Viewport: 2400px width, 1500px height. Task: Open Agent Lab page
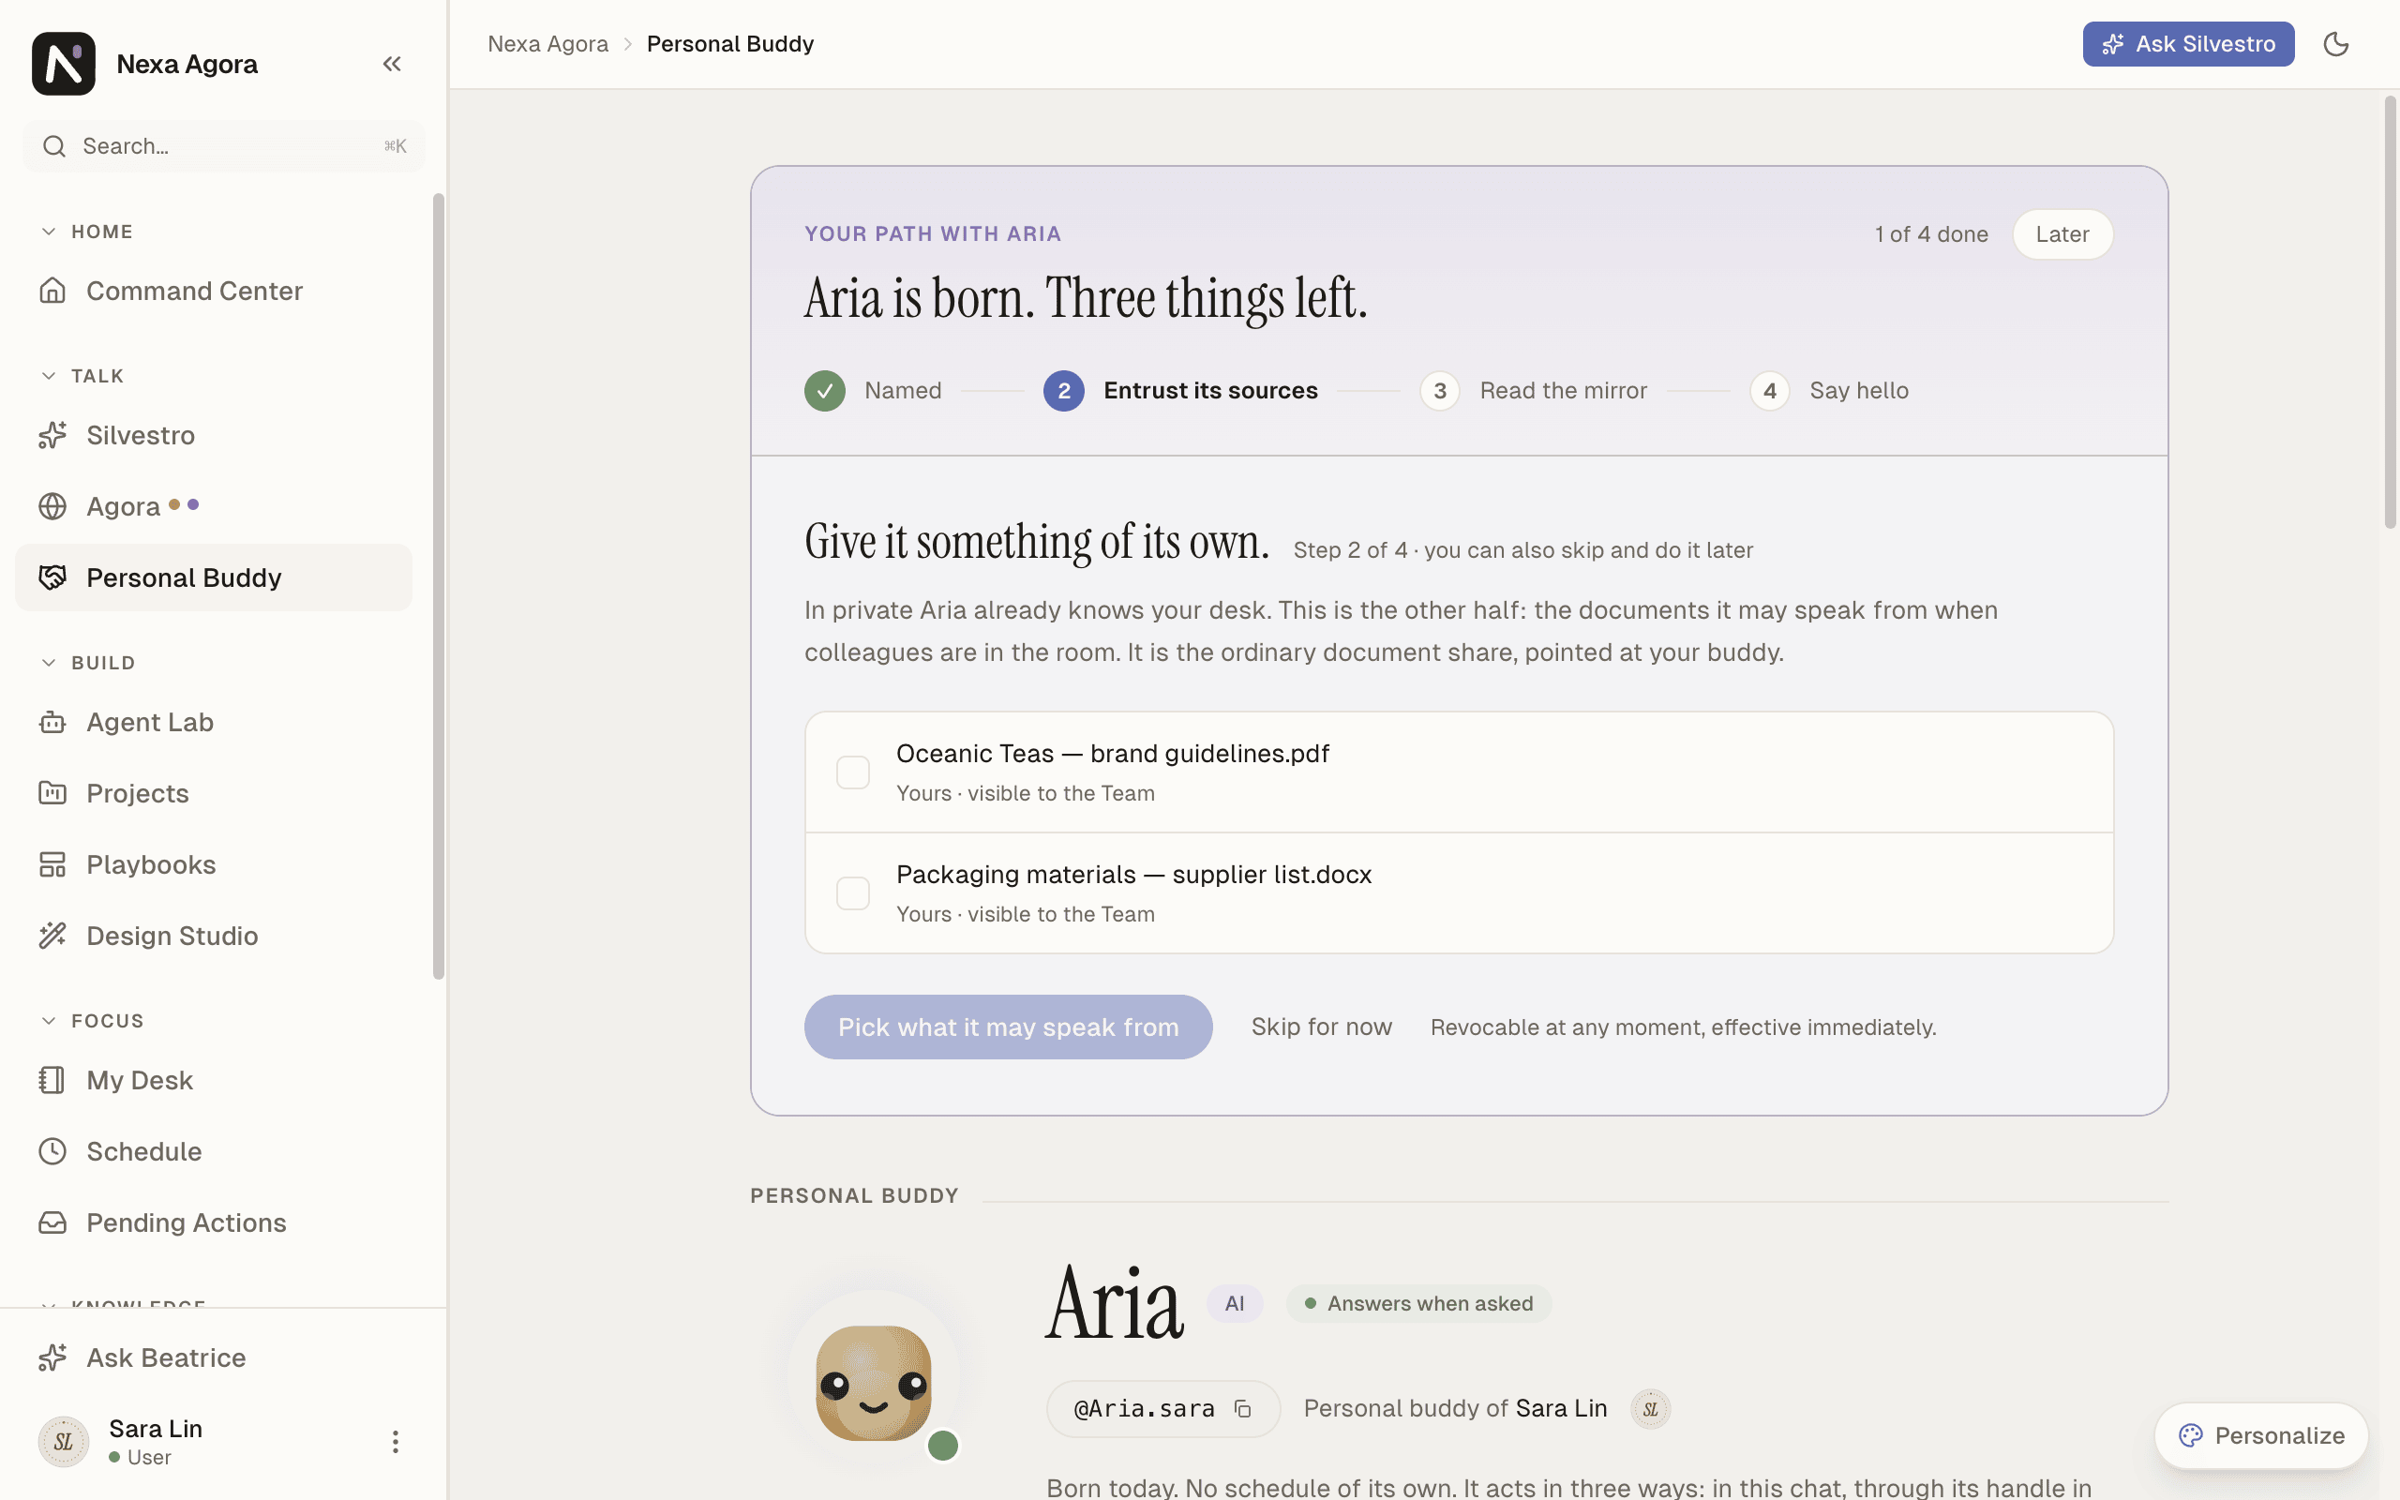[x=213, y=722]
